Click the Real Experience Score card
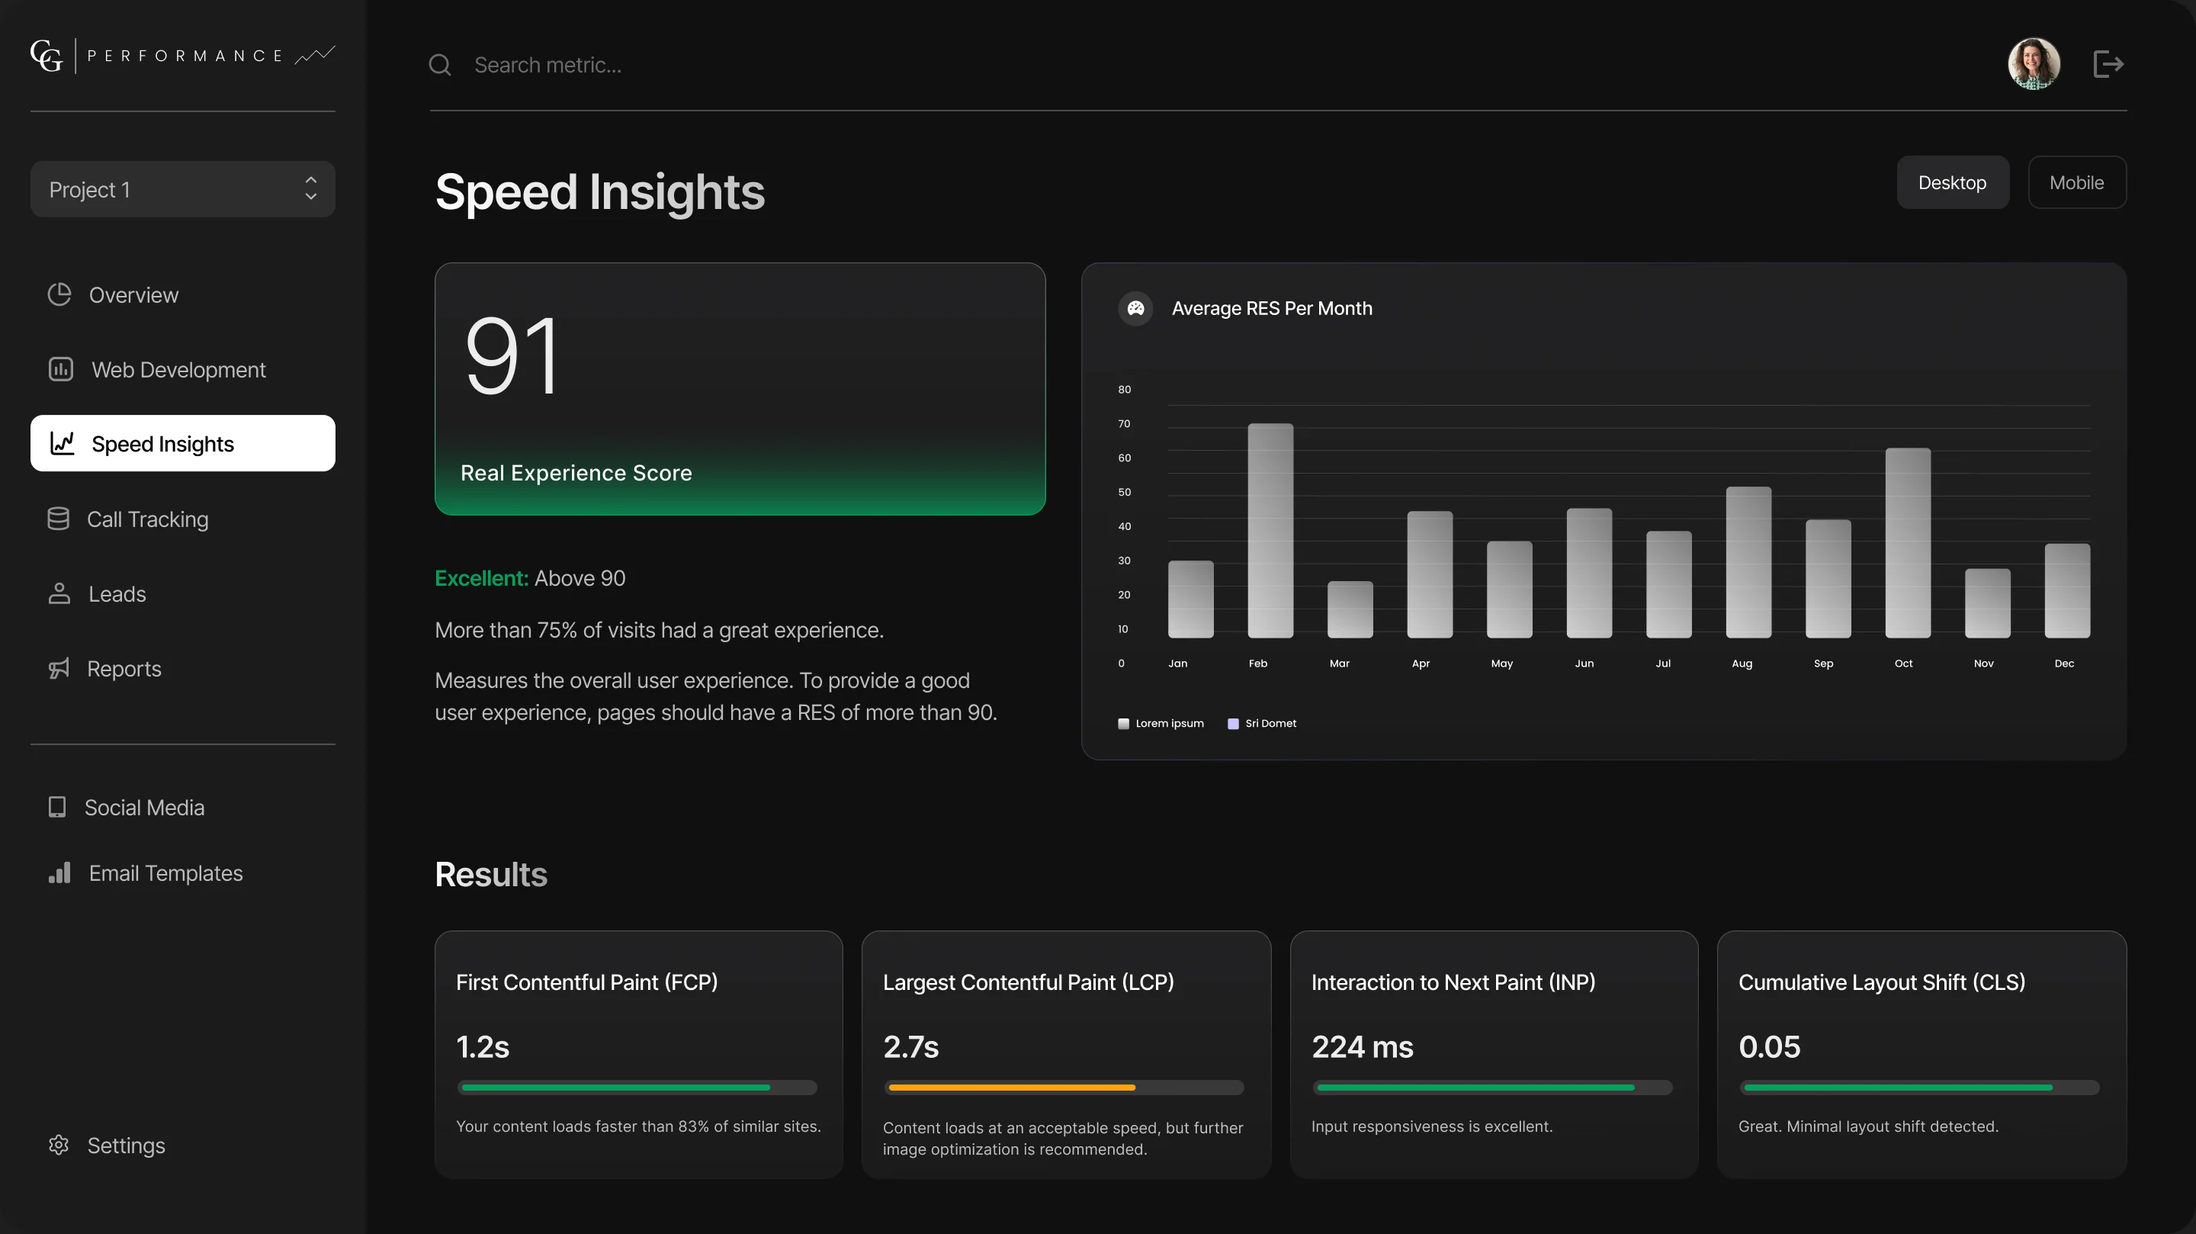Image resolution: width=2196 pixels, height=1234 pixels. [740, 389]
